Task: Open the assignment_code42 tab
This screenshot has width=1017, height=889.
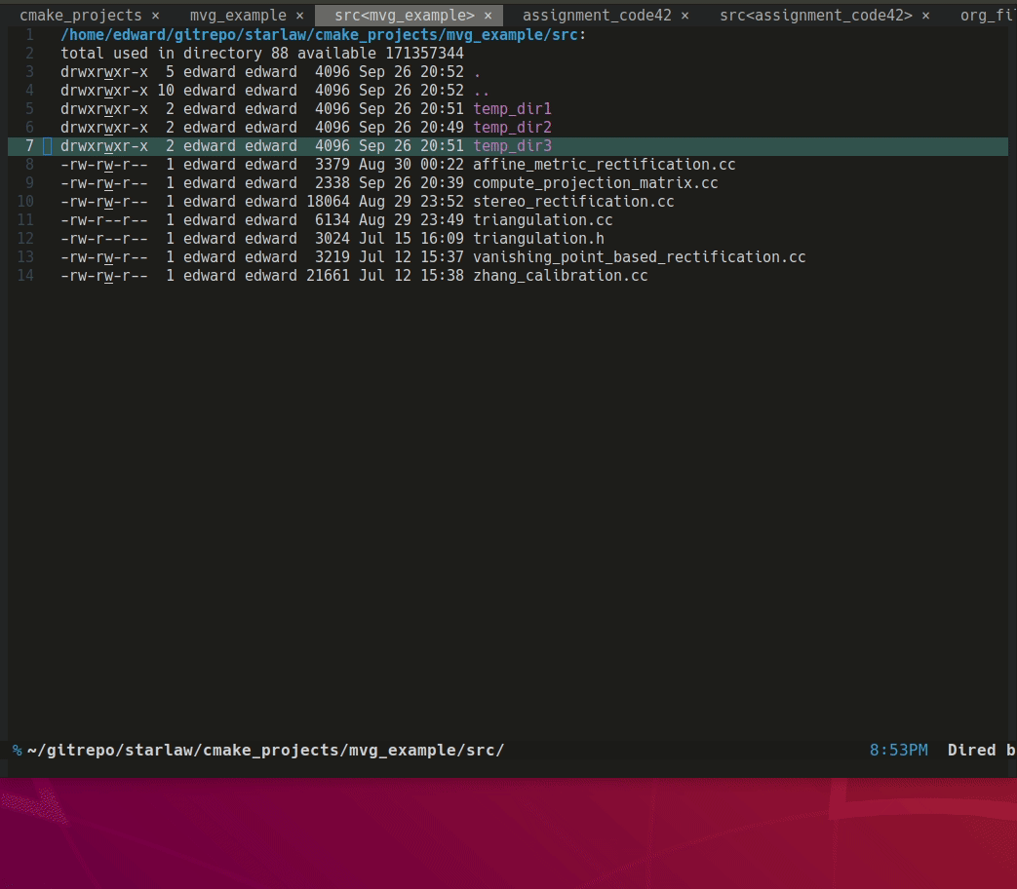Action: click(x=597, y=15)
